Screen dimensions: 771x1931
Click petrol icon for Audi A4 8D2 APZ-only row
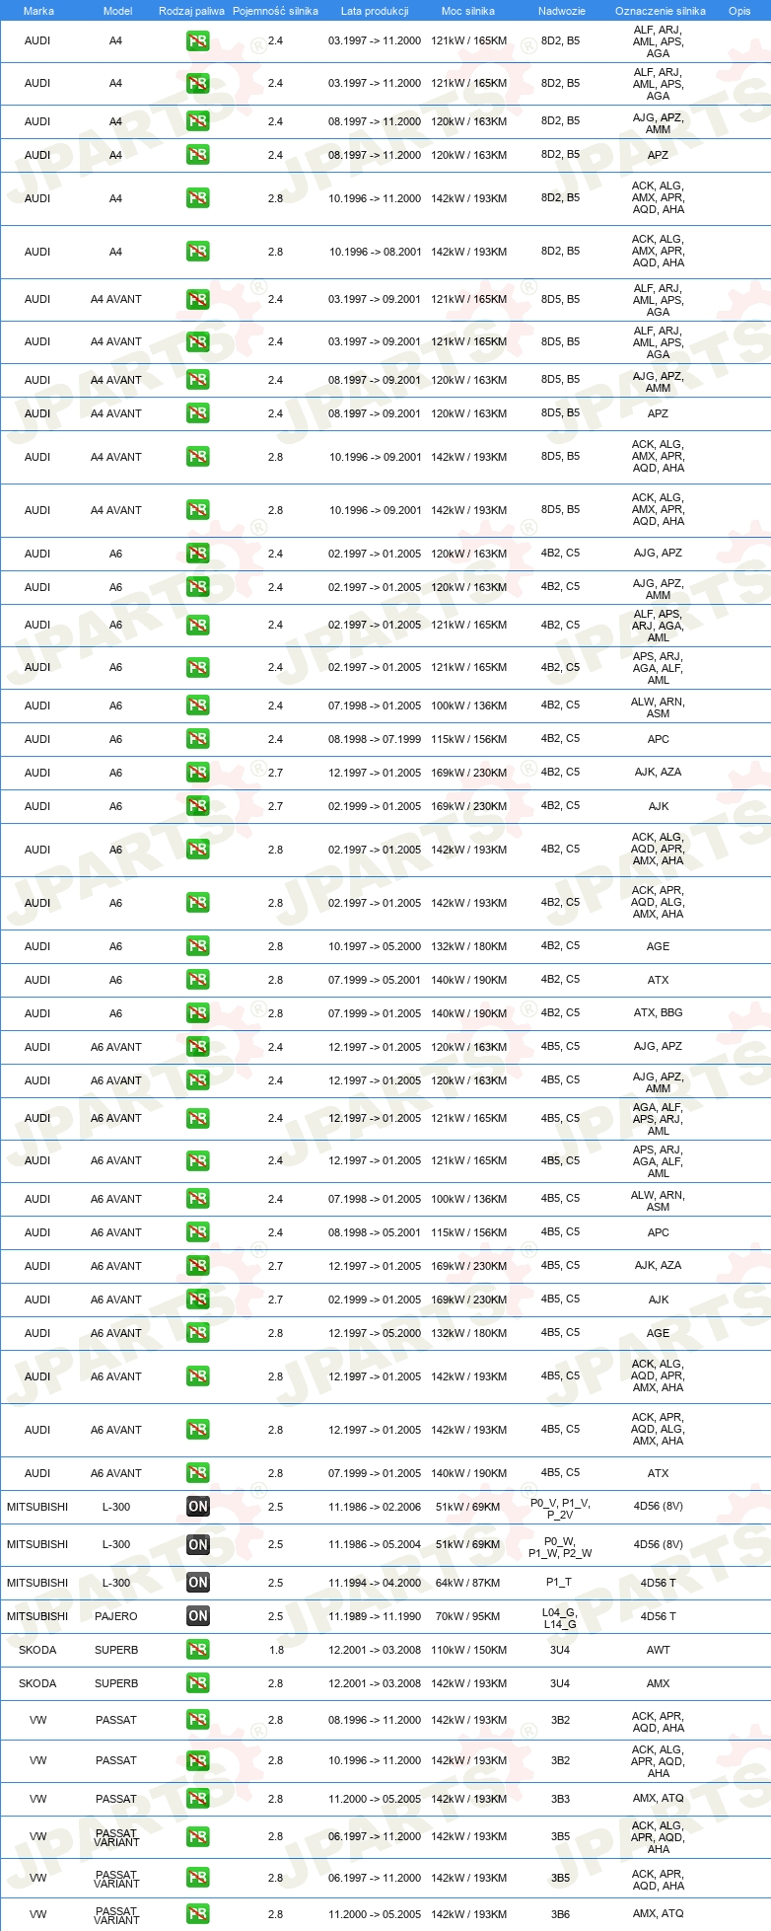pyautogui.click(x=198, y=155)
